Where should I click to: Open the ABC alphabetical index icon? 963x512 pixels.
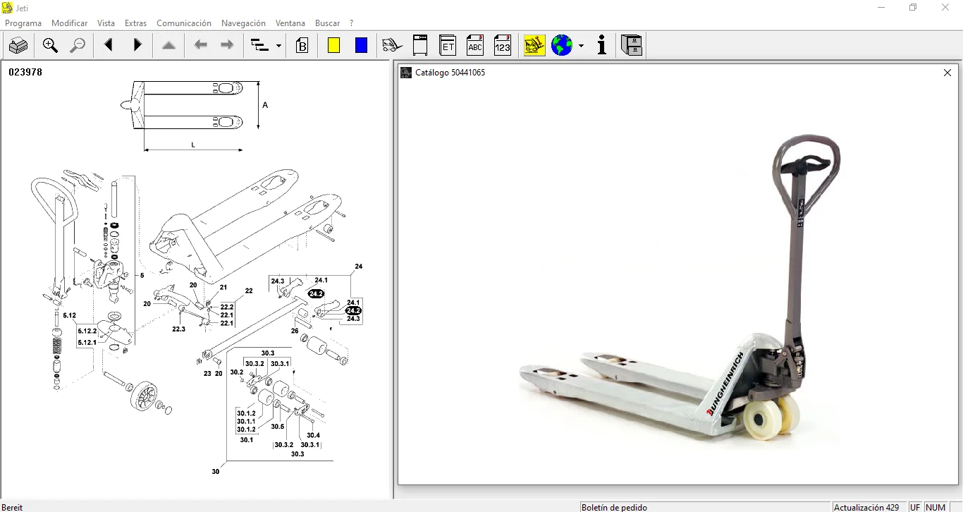coord(475,46)
